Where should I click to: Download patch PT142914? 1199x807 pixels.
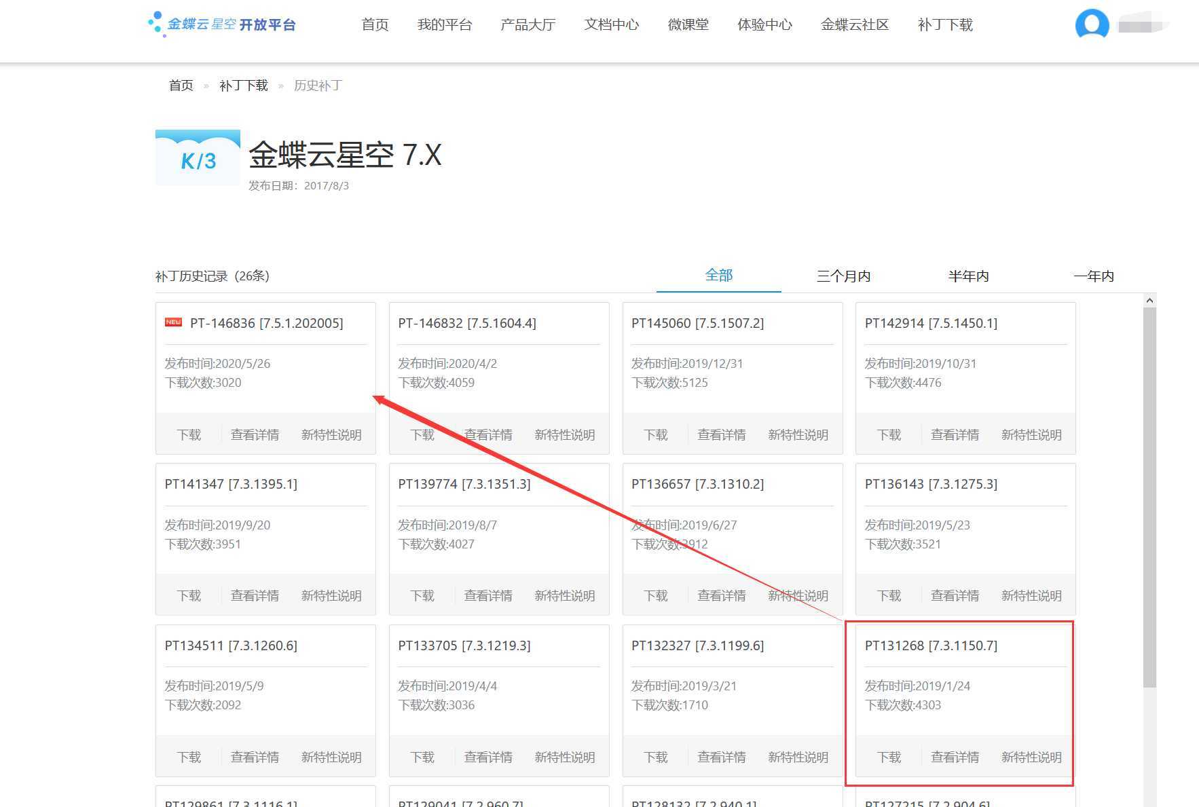click(x=889, y=435)
